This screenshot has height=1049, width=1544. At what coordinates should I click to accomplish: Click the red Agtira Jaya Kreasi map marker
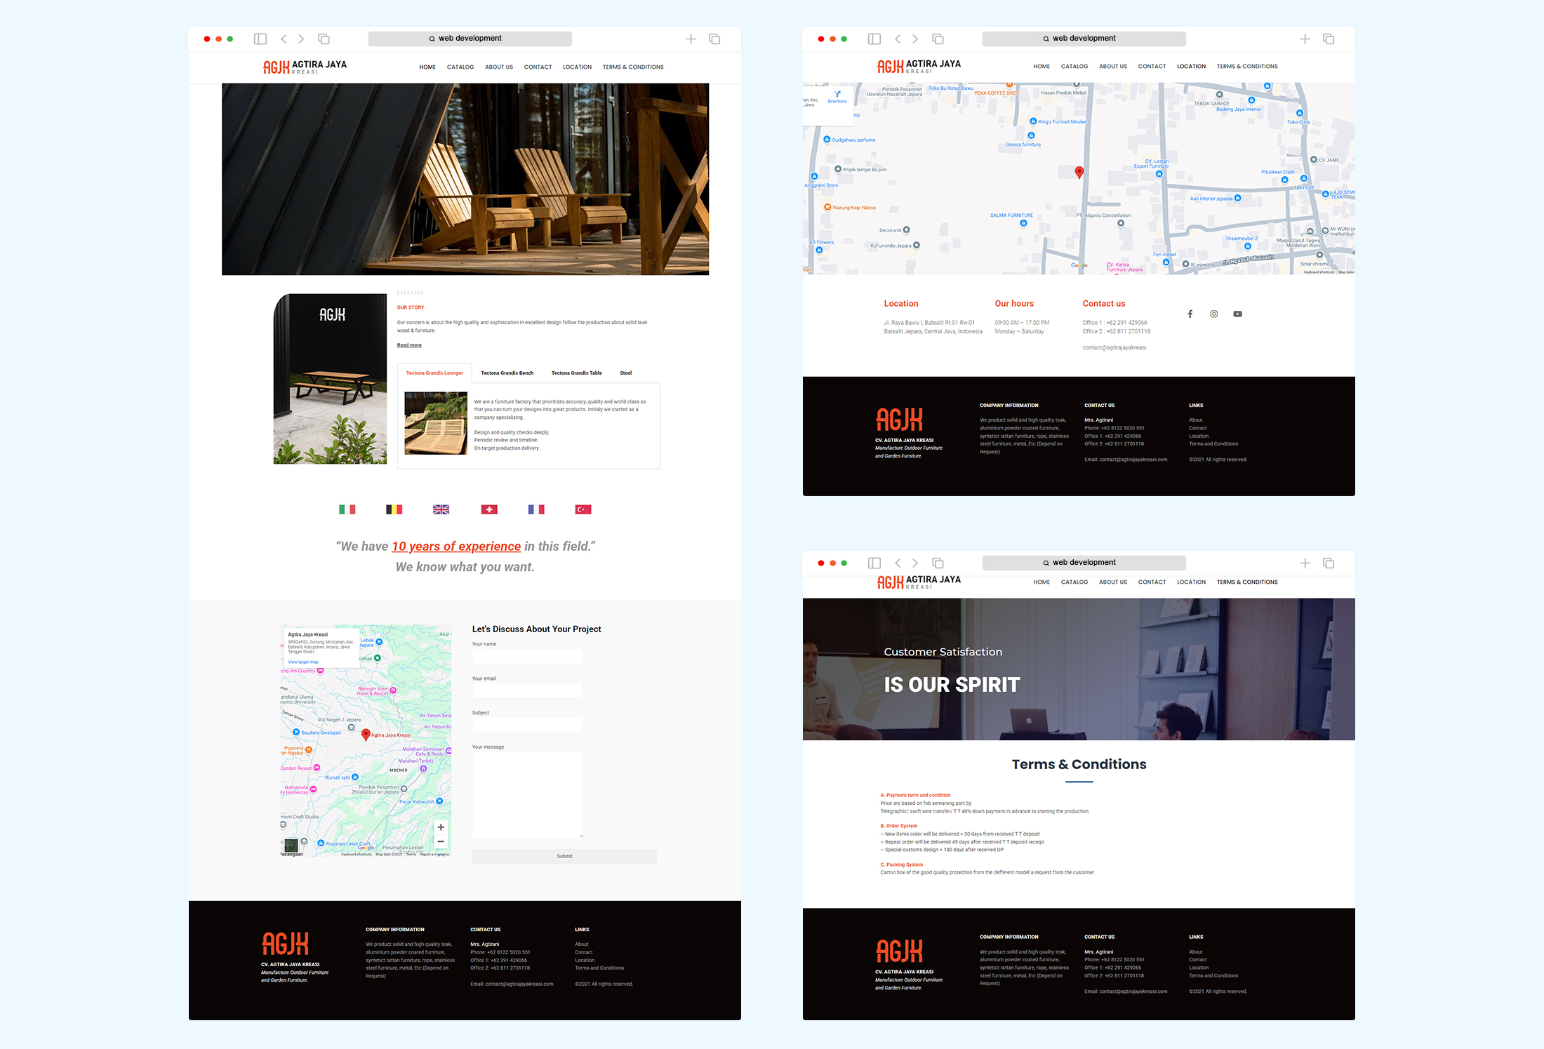(366, 735)
